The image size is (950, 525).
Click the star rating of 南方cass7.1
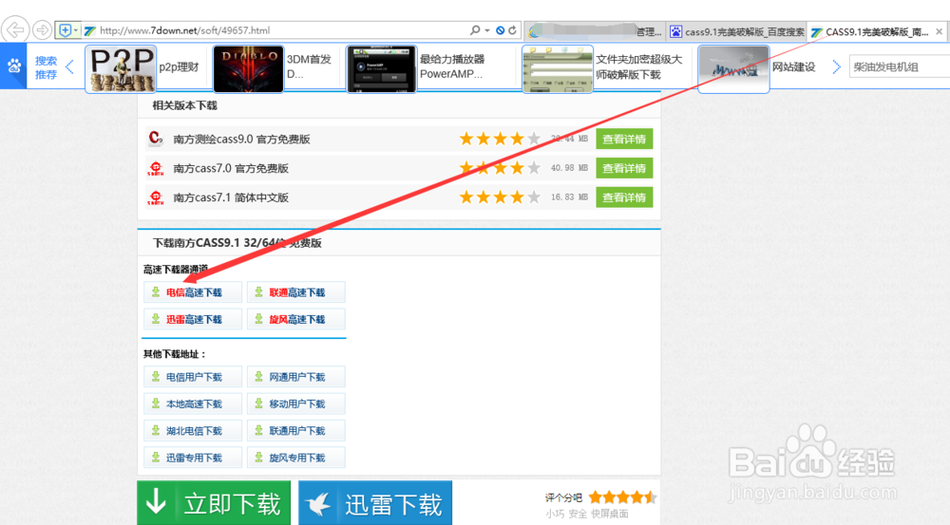point(500,197)
